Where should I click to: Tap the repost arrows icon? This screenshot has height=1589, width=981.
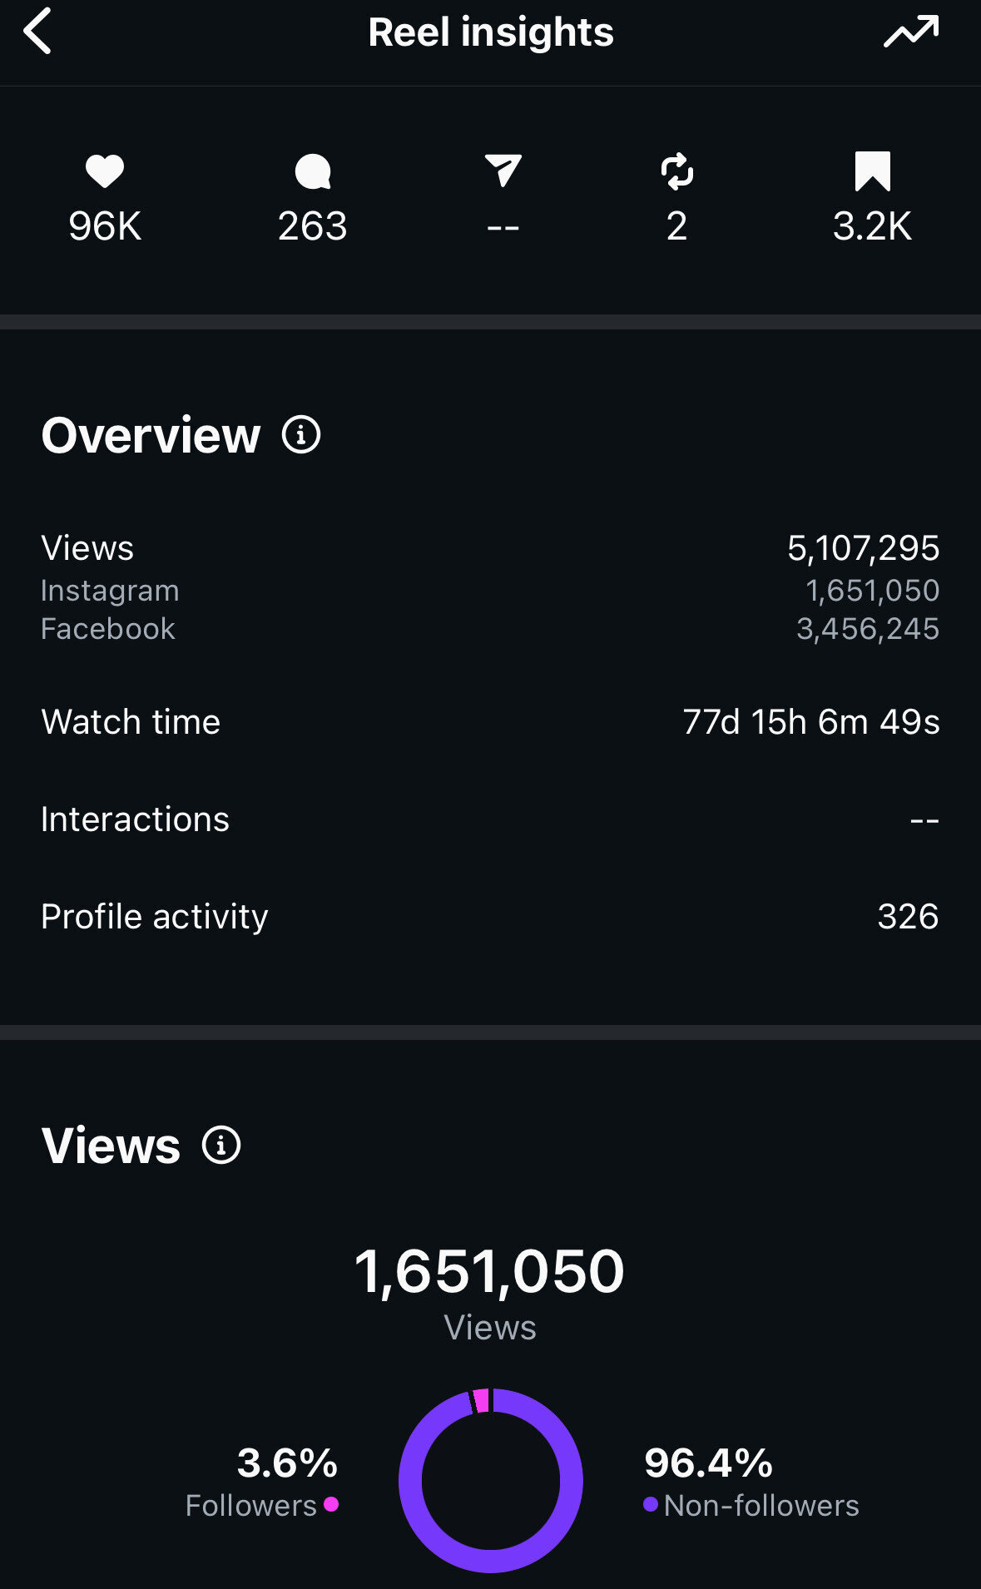(x=677, y=171)
